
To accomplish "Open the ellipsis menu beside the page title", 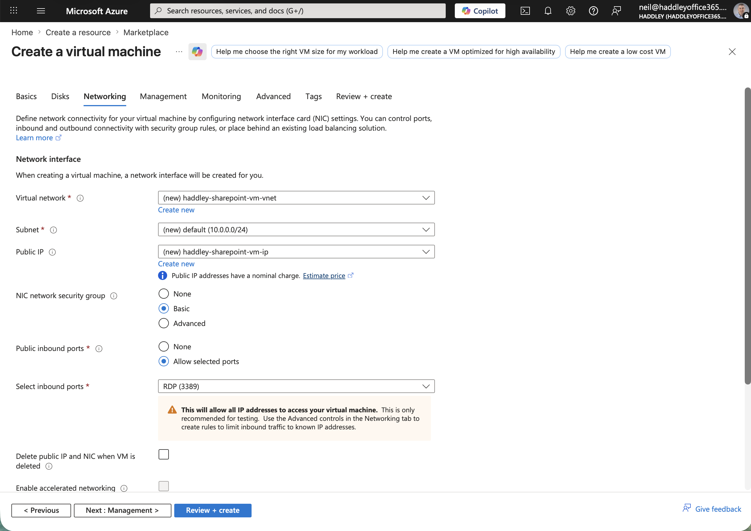I will (179, 52).
